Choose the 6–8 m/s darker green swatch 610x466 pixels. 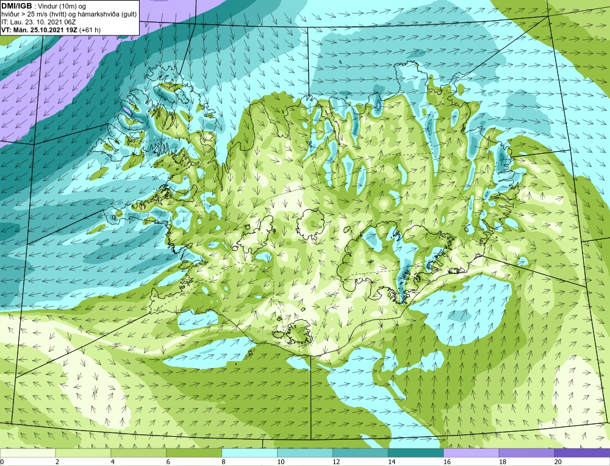tap(194, 453)
